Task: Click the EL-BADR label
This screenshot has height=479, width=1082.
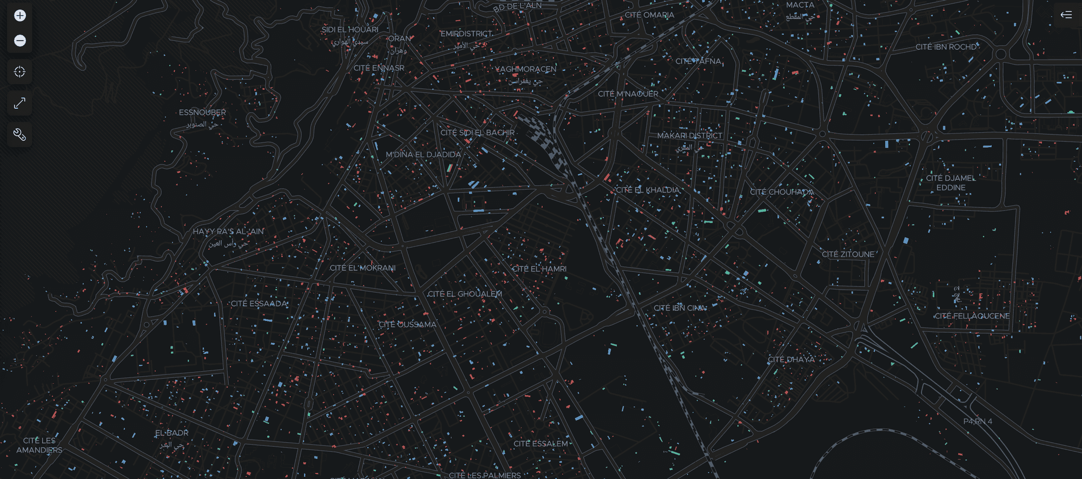Action: [x=172, y=433]
